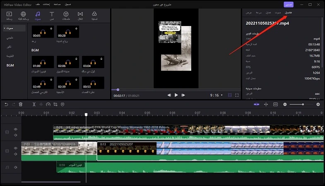This screenshot has height=186, width=325.
Task: Download the 02:49 BGM track
Action: [51, 79]
